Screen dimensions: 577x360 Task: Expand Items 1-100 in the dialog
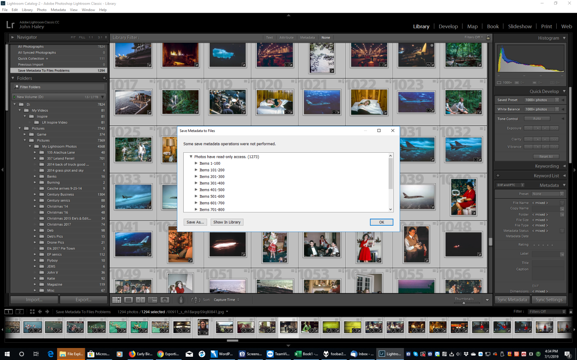[196, 163]
